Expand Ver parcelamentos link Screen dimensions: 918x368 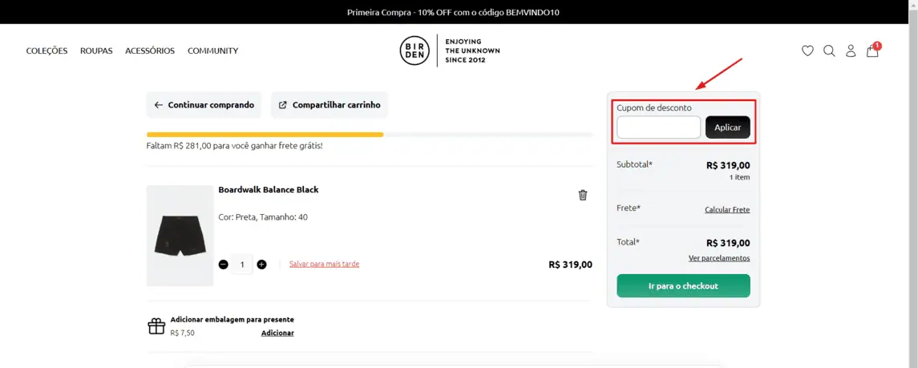click(719, 258)
